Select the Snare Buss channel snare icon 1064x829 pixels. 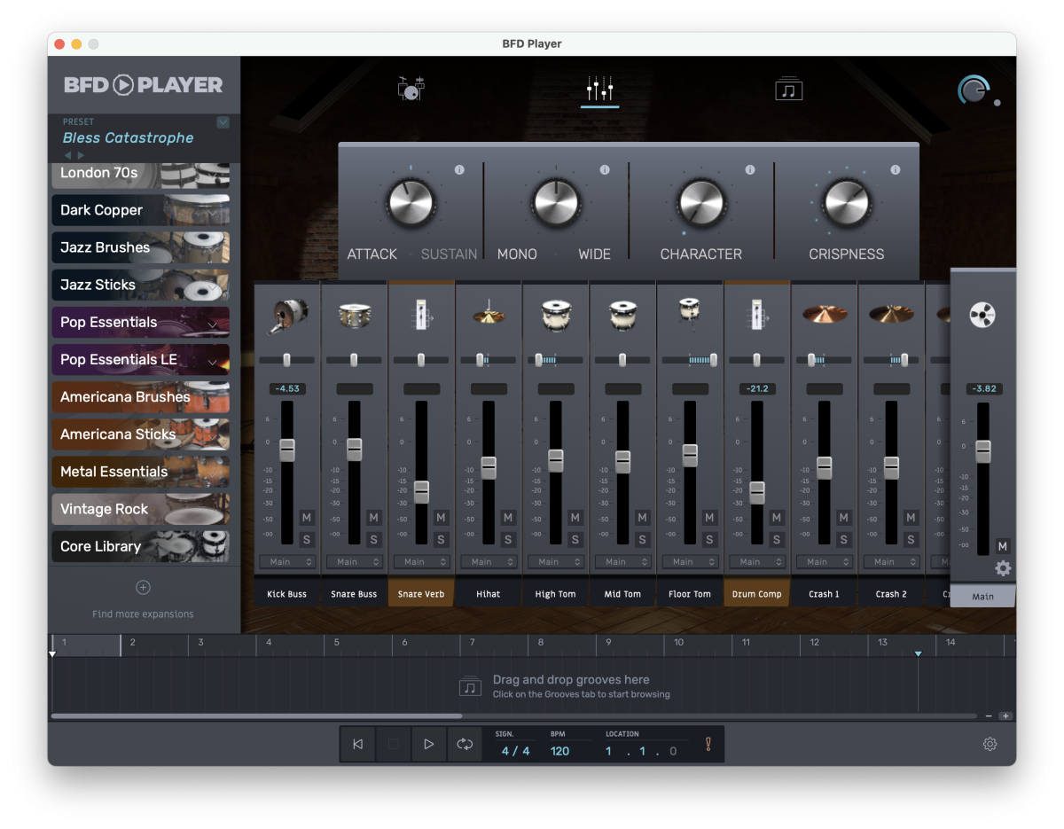[354, 316]
